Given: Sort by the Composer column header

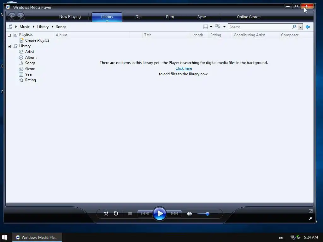Looking at the screenshot, I should coord(296,35).
